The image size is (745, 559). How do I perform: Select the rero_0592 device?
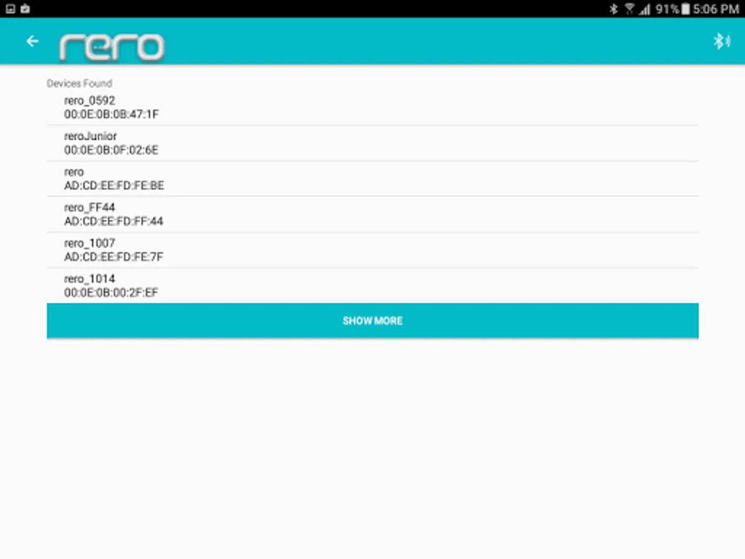click(x=372, y=107)
